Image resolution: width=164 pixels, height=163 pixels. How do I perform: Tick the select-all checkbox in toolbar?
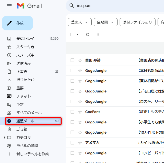click(x=72, y=35)
